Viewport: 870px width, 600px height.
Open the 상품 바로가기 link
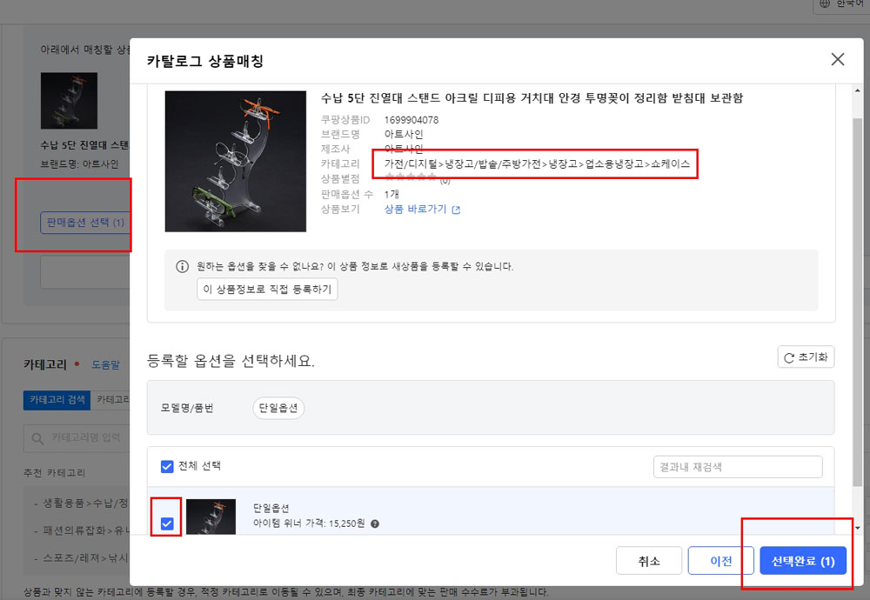[x=416, y=209]
